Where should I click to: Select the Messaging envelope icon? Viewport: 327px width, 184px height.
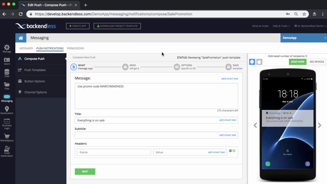click(7, 97)
